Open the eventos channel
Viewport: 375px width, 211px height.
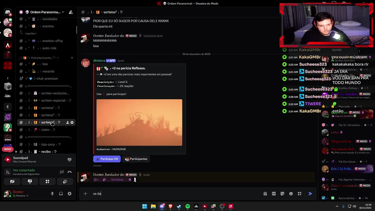(47, 26)
